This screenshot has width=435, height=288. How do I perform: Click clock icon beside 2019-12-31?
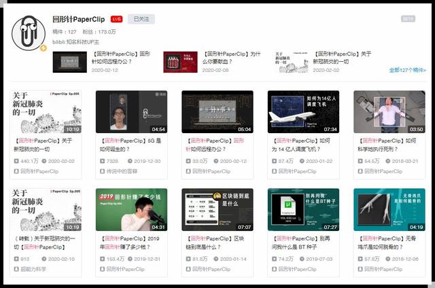pos(130,259)
